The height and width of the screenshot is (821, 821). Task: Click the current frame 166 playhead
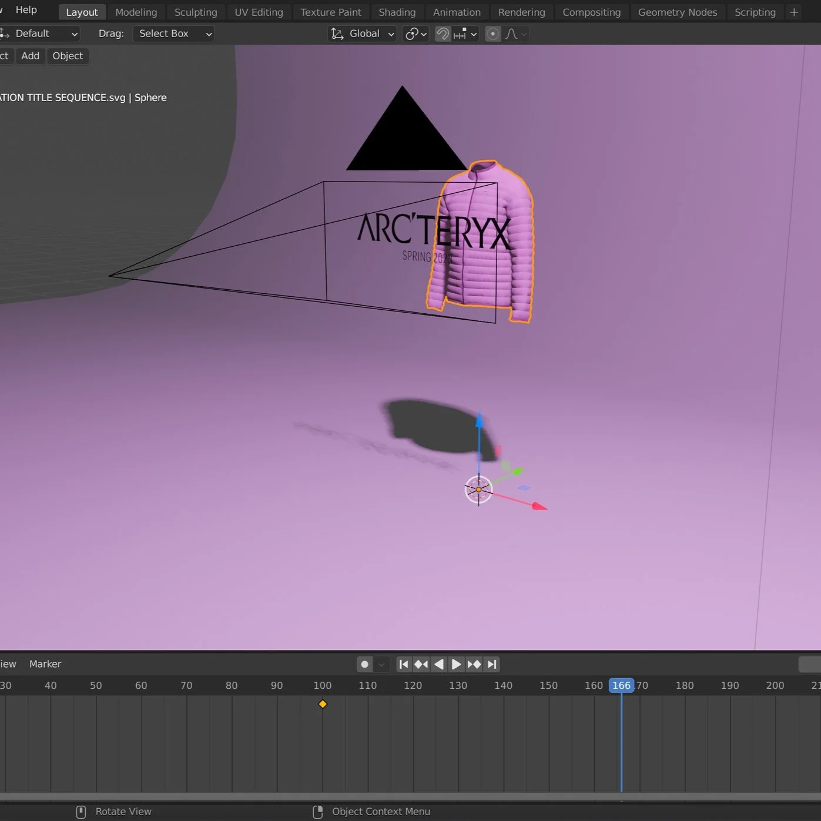tap(621, 685)
